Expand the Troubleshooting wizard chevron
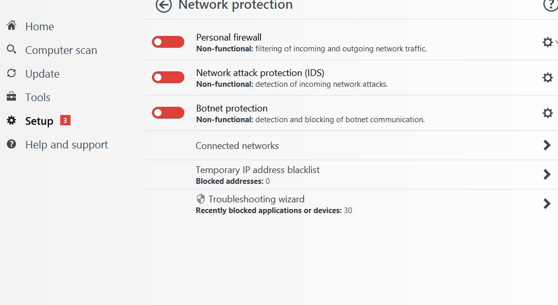The image size is (558, 305). pyautogui.click(x=547, y=204)
